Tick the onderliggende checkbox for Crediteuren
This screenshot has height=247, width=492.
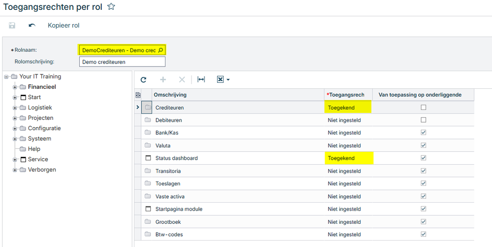(423, 107)
